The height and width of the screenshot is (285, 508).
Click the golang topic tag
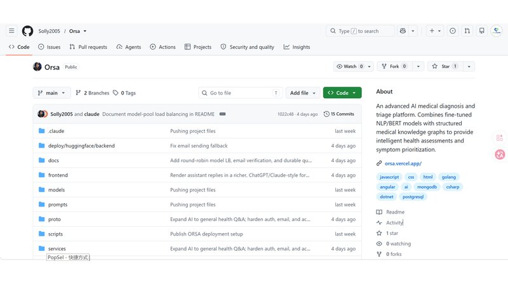(449, 177)
